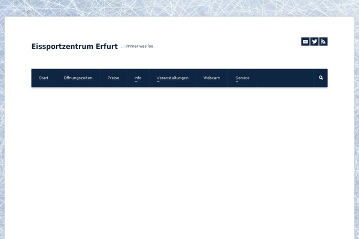Select Preise in the navigation bar
The image size is (359, 239).
[113, 78]
